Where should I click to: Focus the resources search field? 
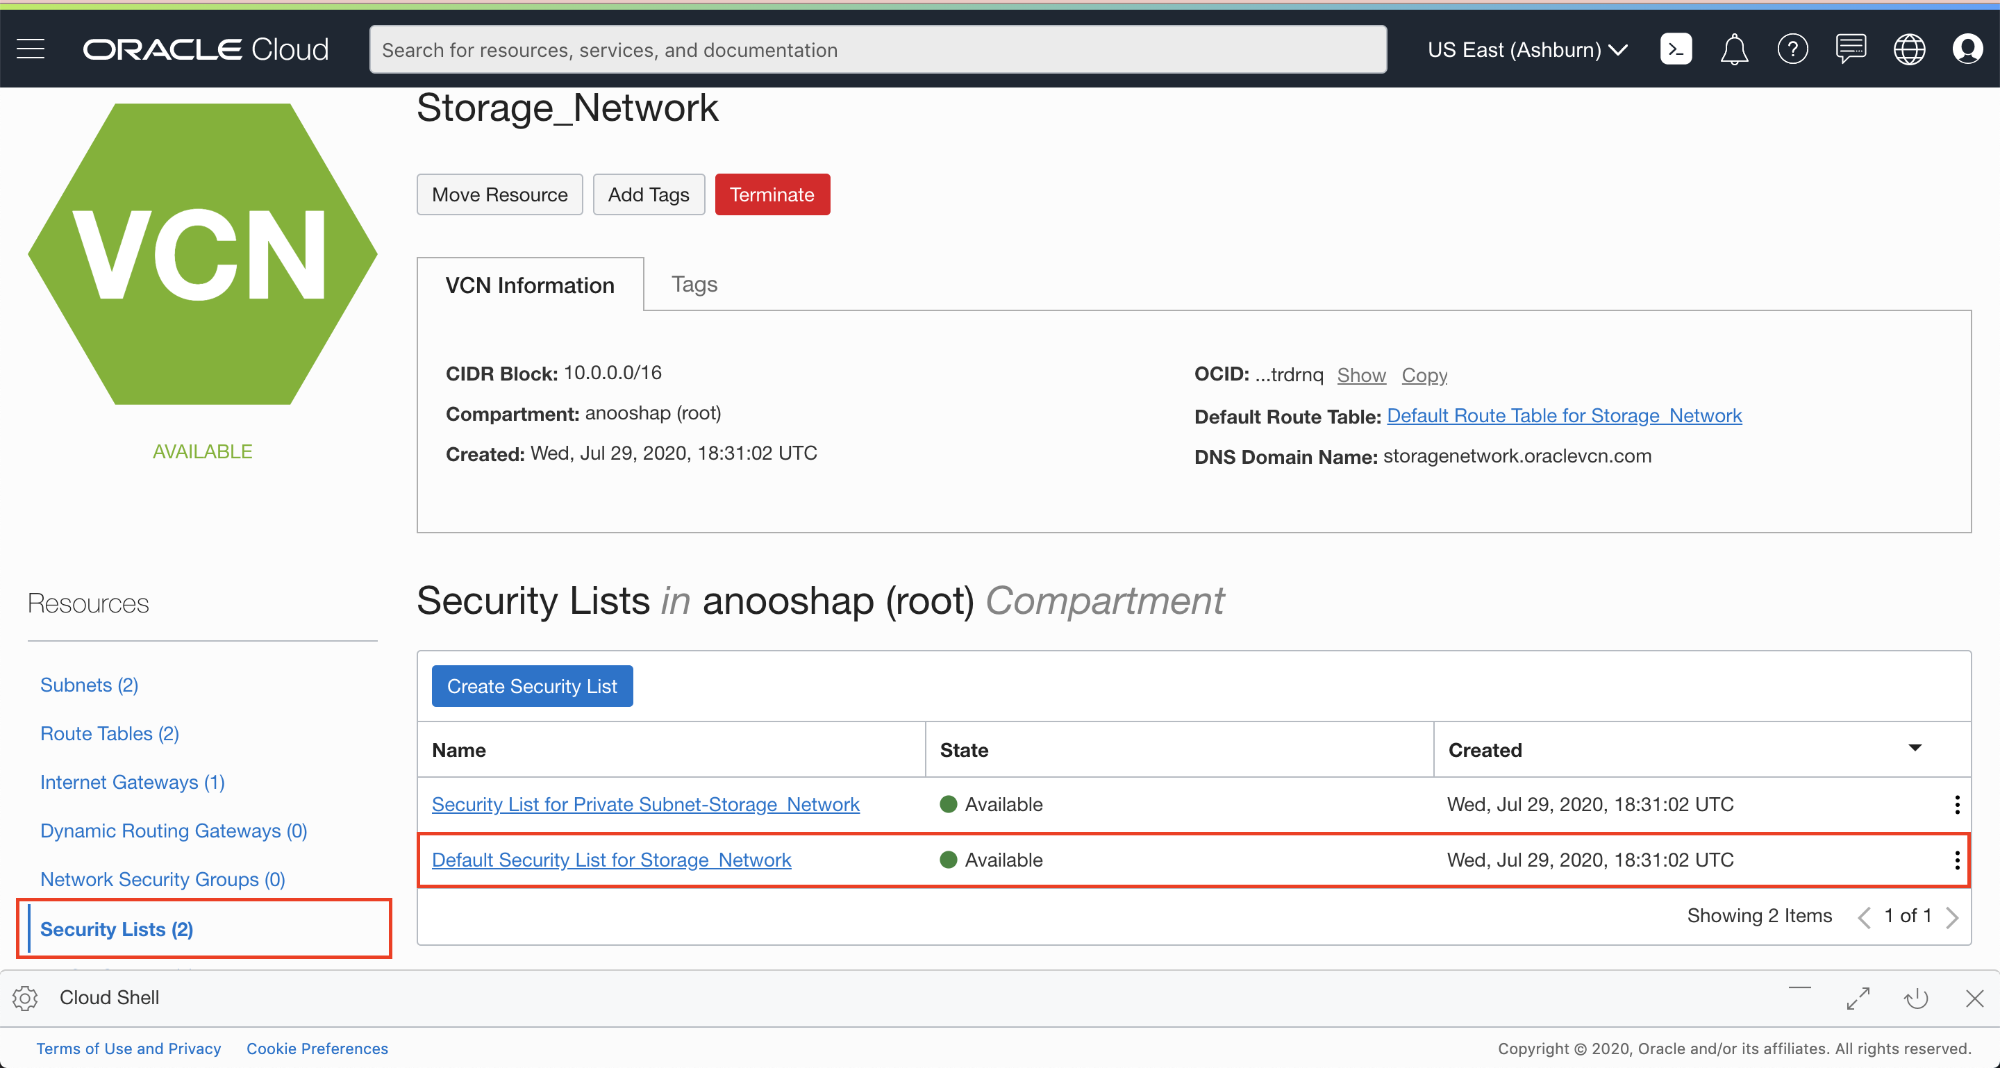[x=877, y=50]
